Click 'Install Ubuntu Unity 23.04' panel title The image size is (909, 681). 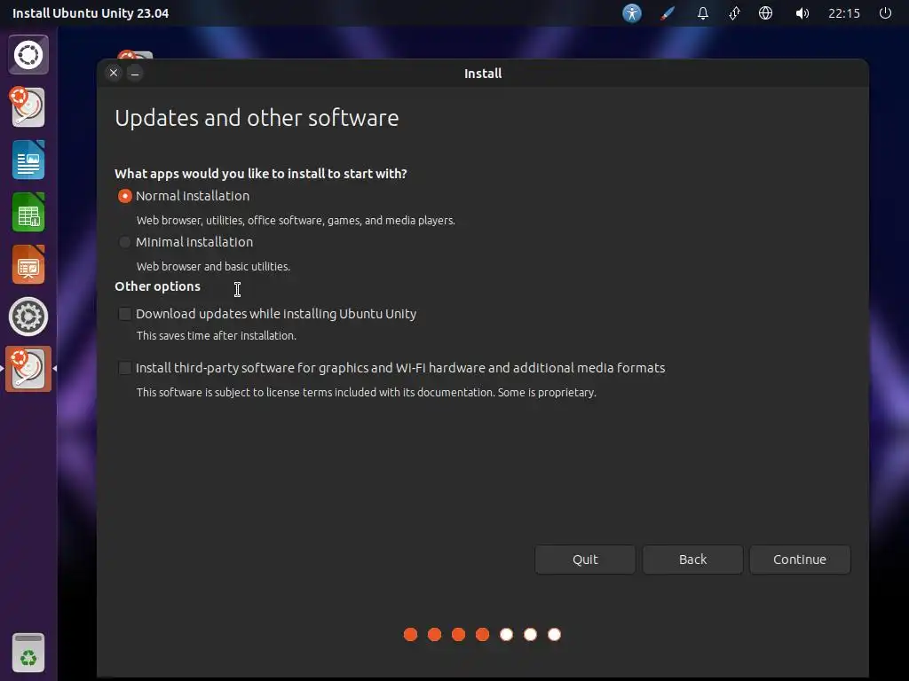pyautogui.click(x=91, y=13)
